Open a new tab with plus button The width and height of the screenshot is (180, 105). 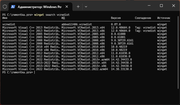pos(78,7)
